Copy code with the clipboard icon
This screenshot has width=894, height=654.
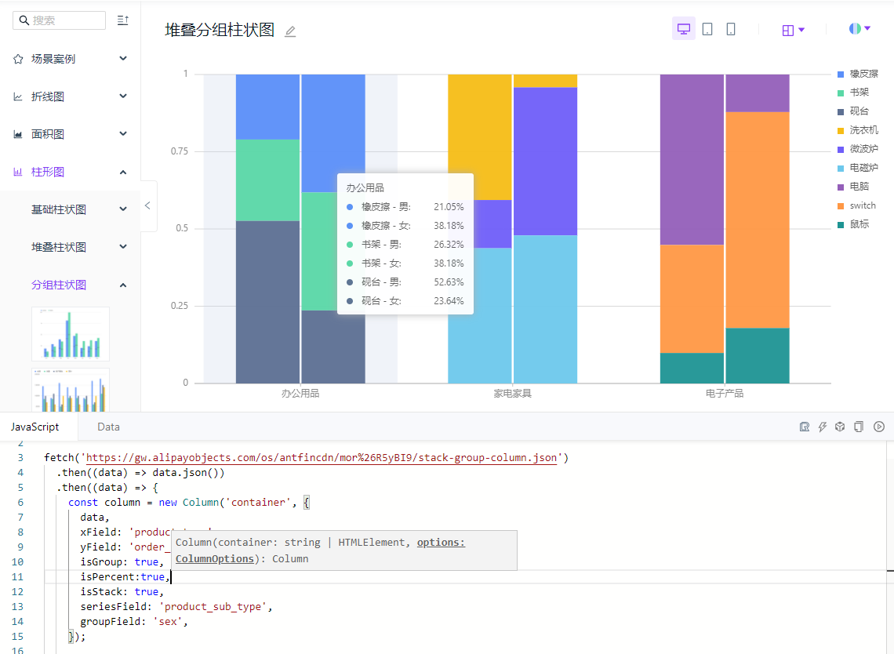(x=859, y=427)
